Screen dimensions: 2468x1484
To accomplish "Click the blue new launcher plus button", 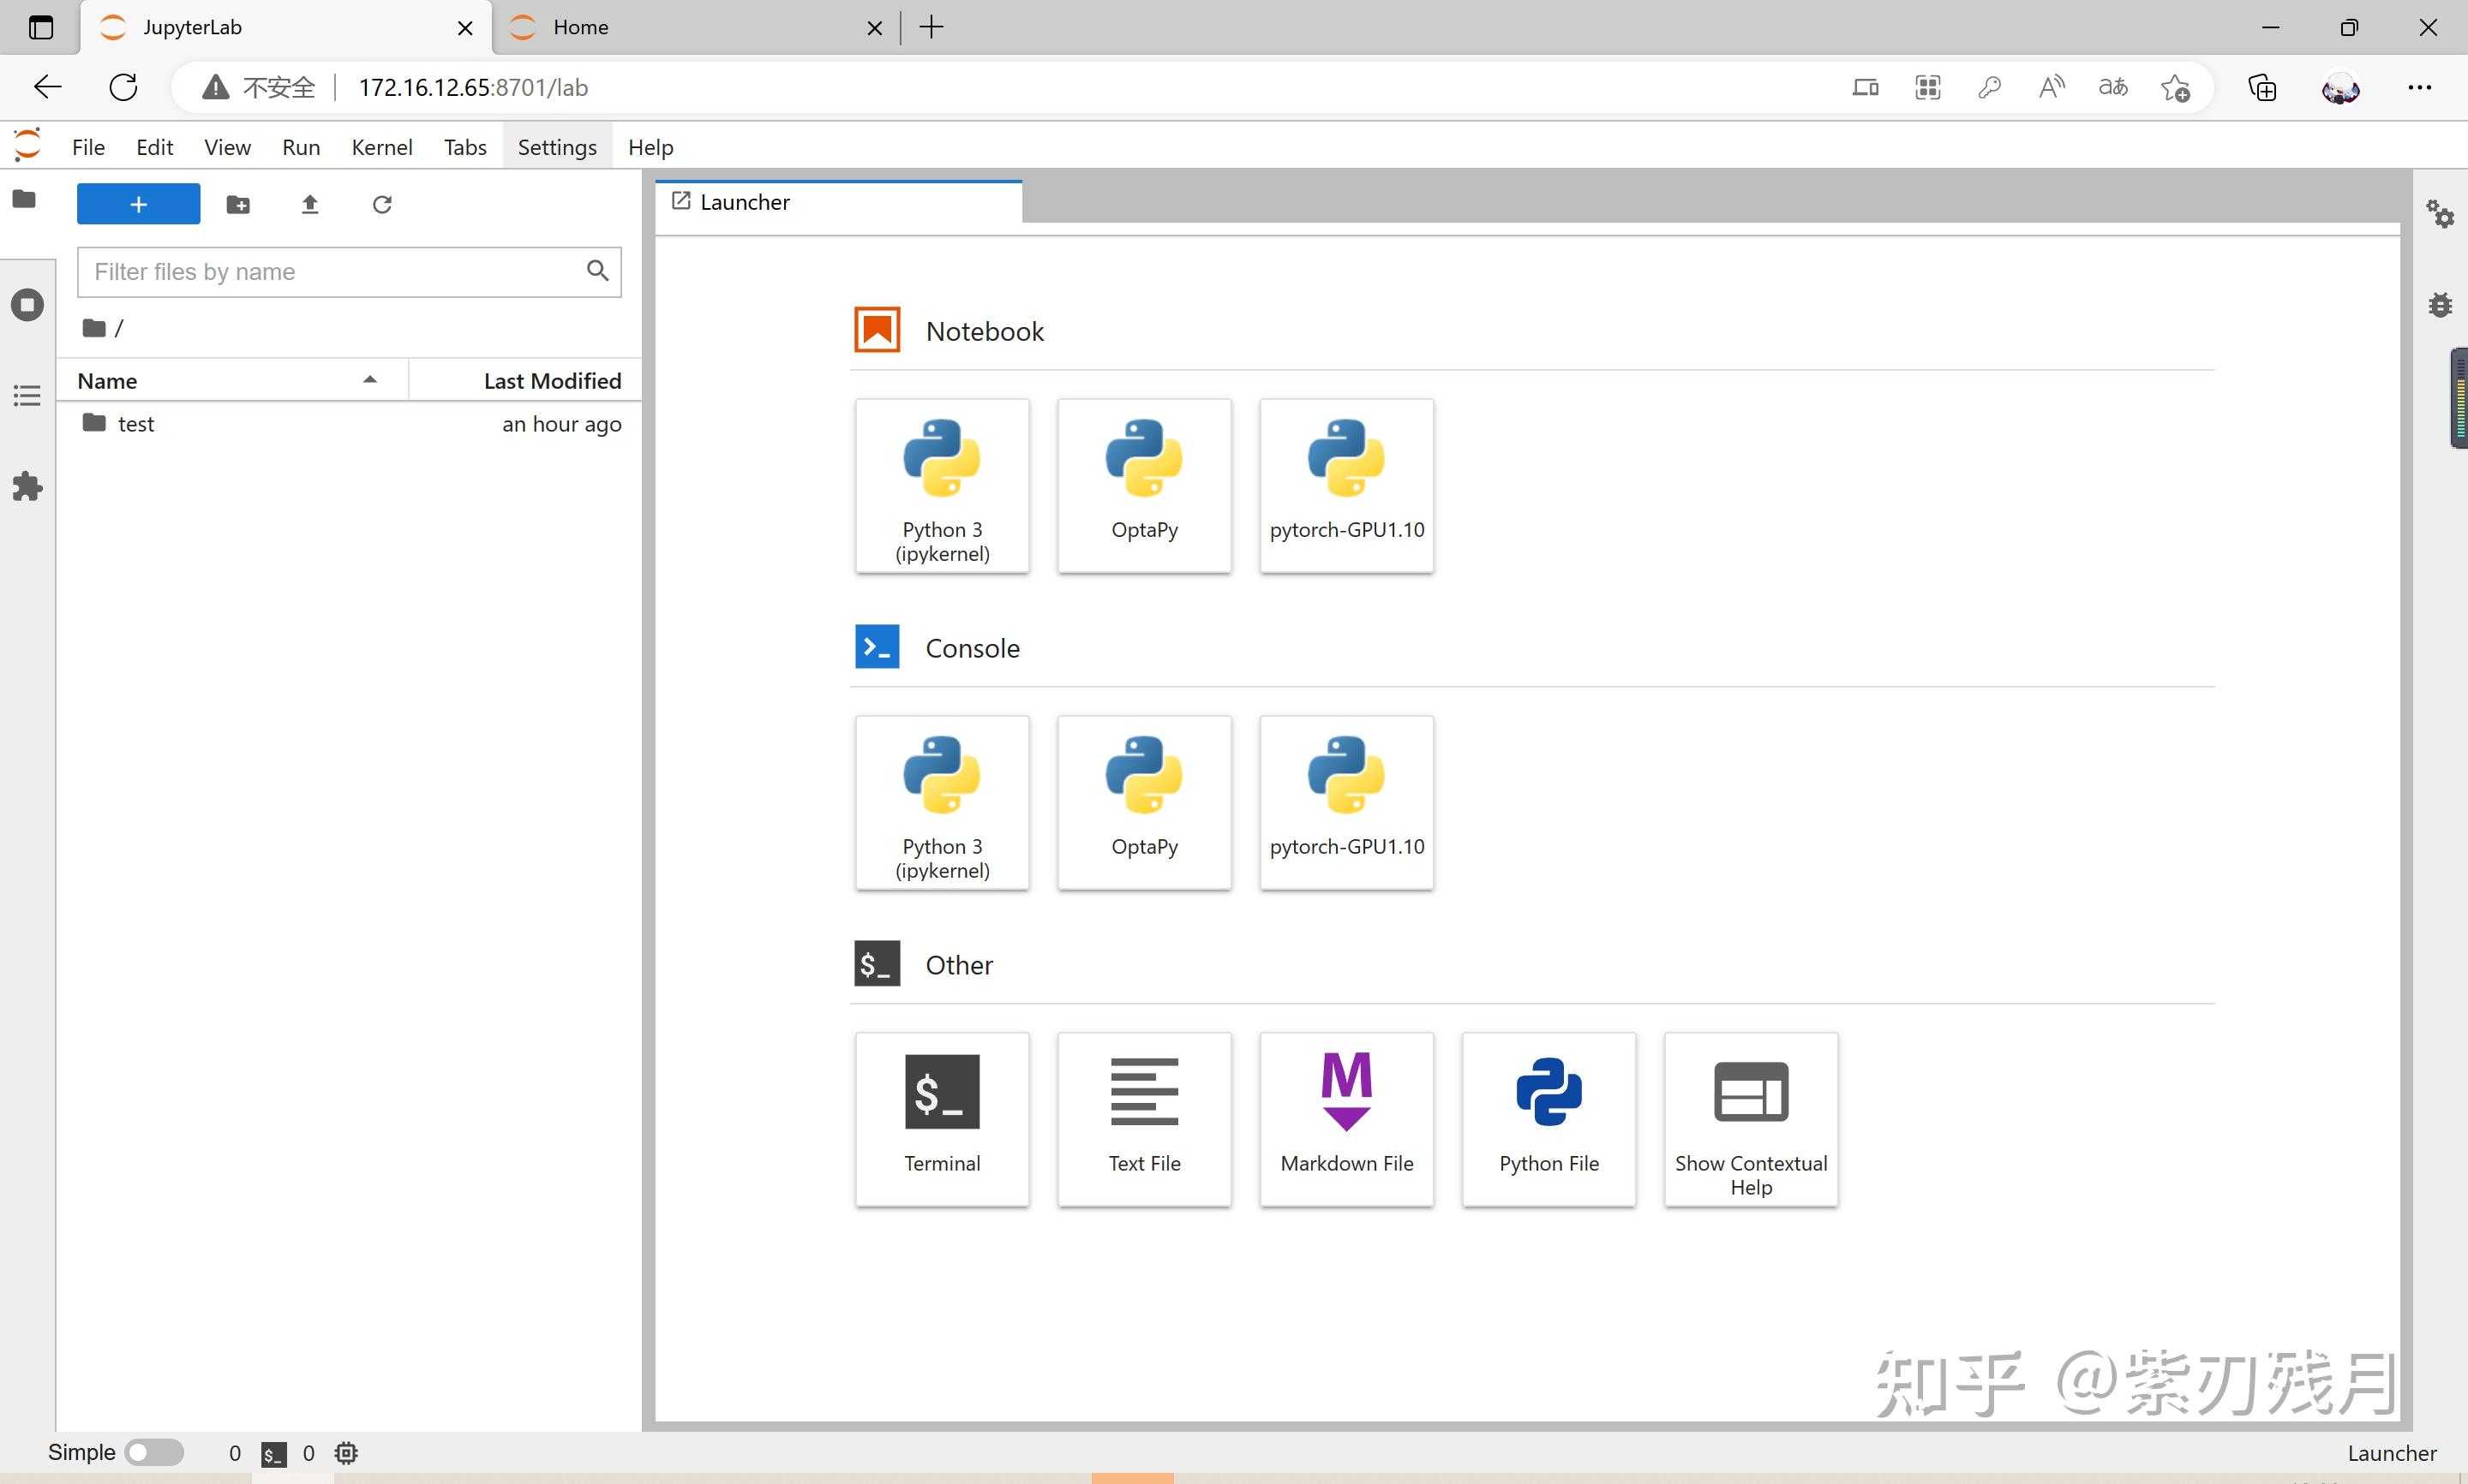I will point(138,204).
